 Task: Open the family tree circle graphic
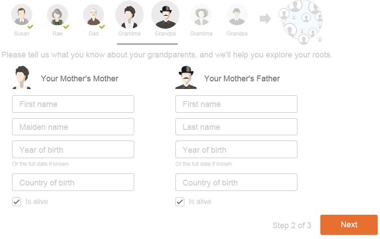[301, 22]
